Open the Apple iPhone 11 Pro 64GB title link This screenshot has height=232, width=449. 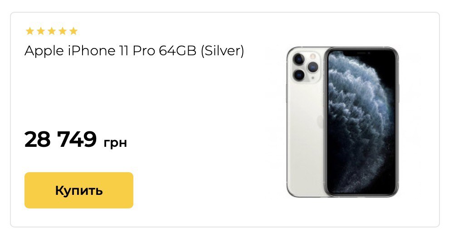click(134, 51)
